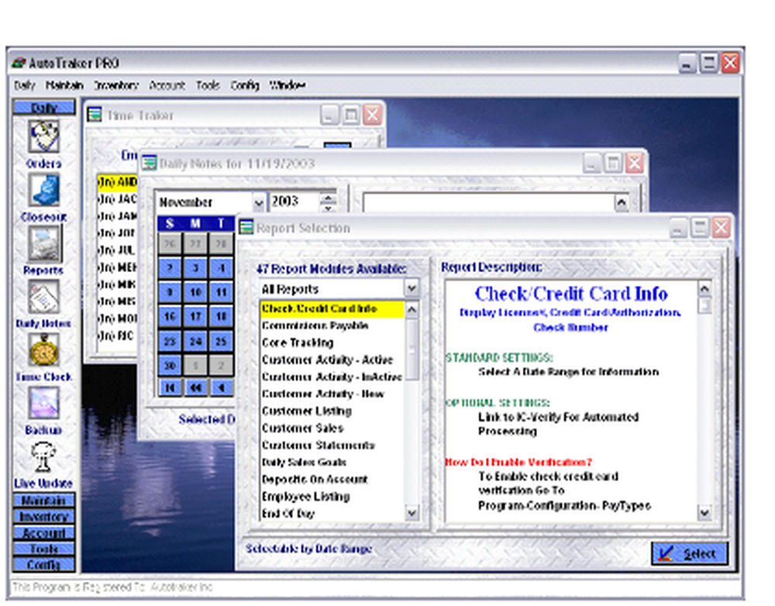Select the Customer Sales report module
Image resolution: width=775 pixels, height=606 pixels.
pos(302,428)
